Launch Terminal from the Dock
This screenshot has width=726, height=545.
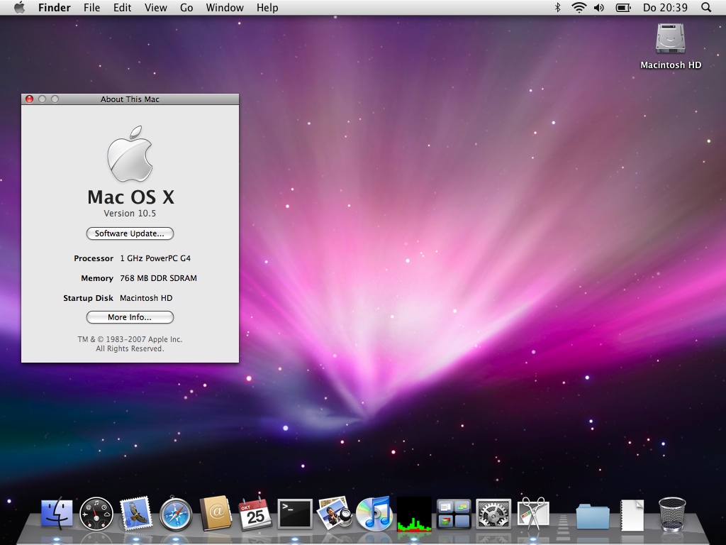(295, 514)
